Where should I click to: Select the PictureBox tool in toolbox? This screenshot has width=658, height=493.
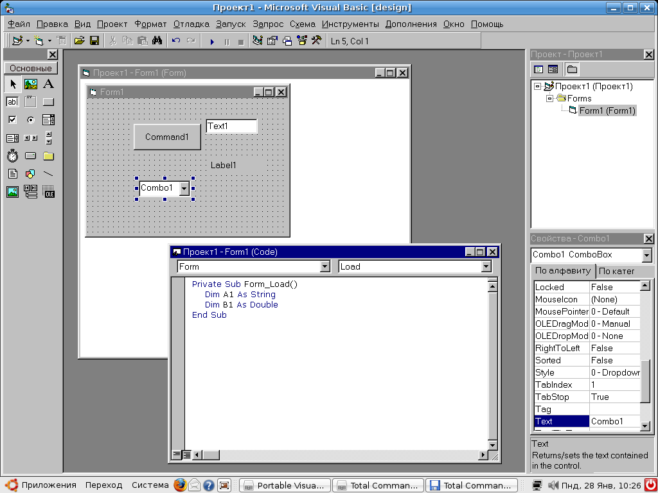coord(31,84)
